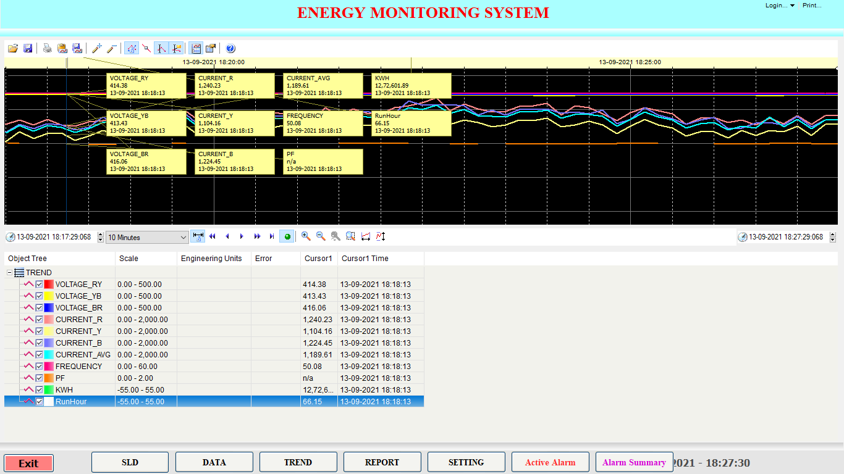Select the horizontal zoom axis tool
Image resolution: width=844 pixels, height=474 pixels.
tap(365, 236)
